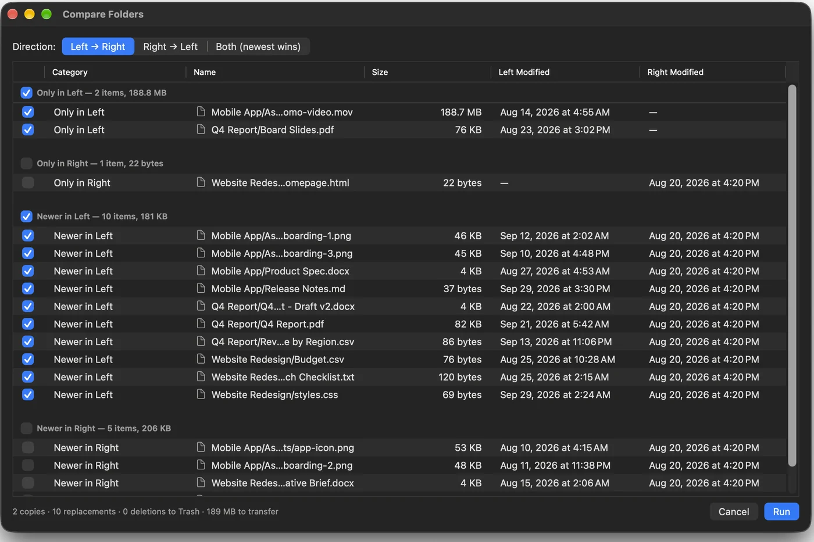Click file icon beside homepage.html row
The image size is (814, 542).
tap(201, 182)
